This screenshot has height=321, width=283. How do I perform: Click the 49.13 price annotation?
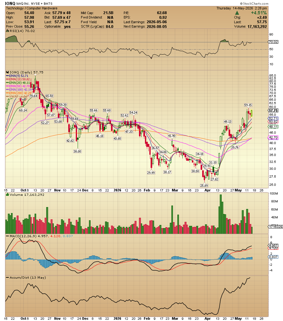pyautogui.click(x=228, y=122)
